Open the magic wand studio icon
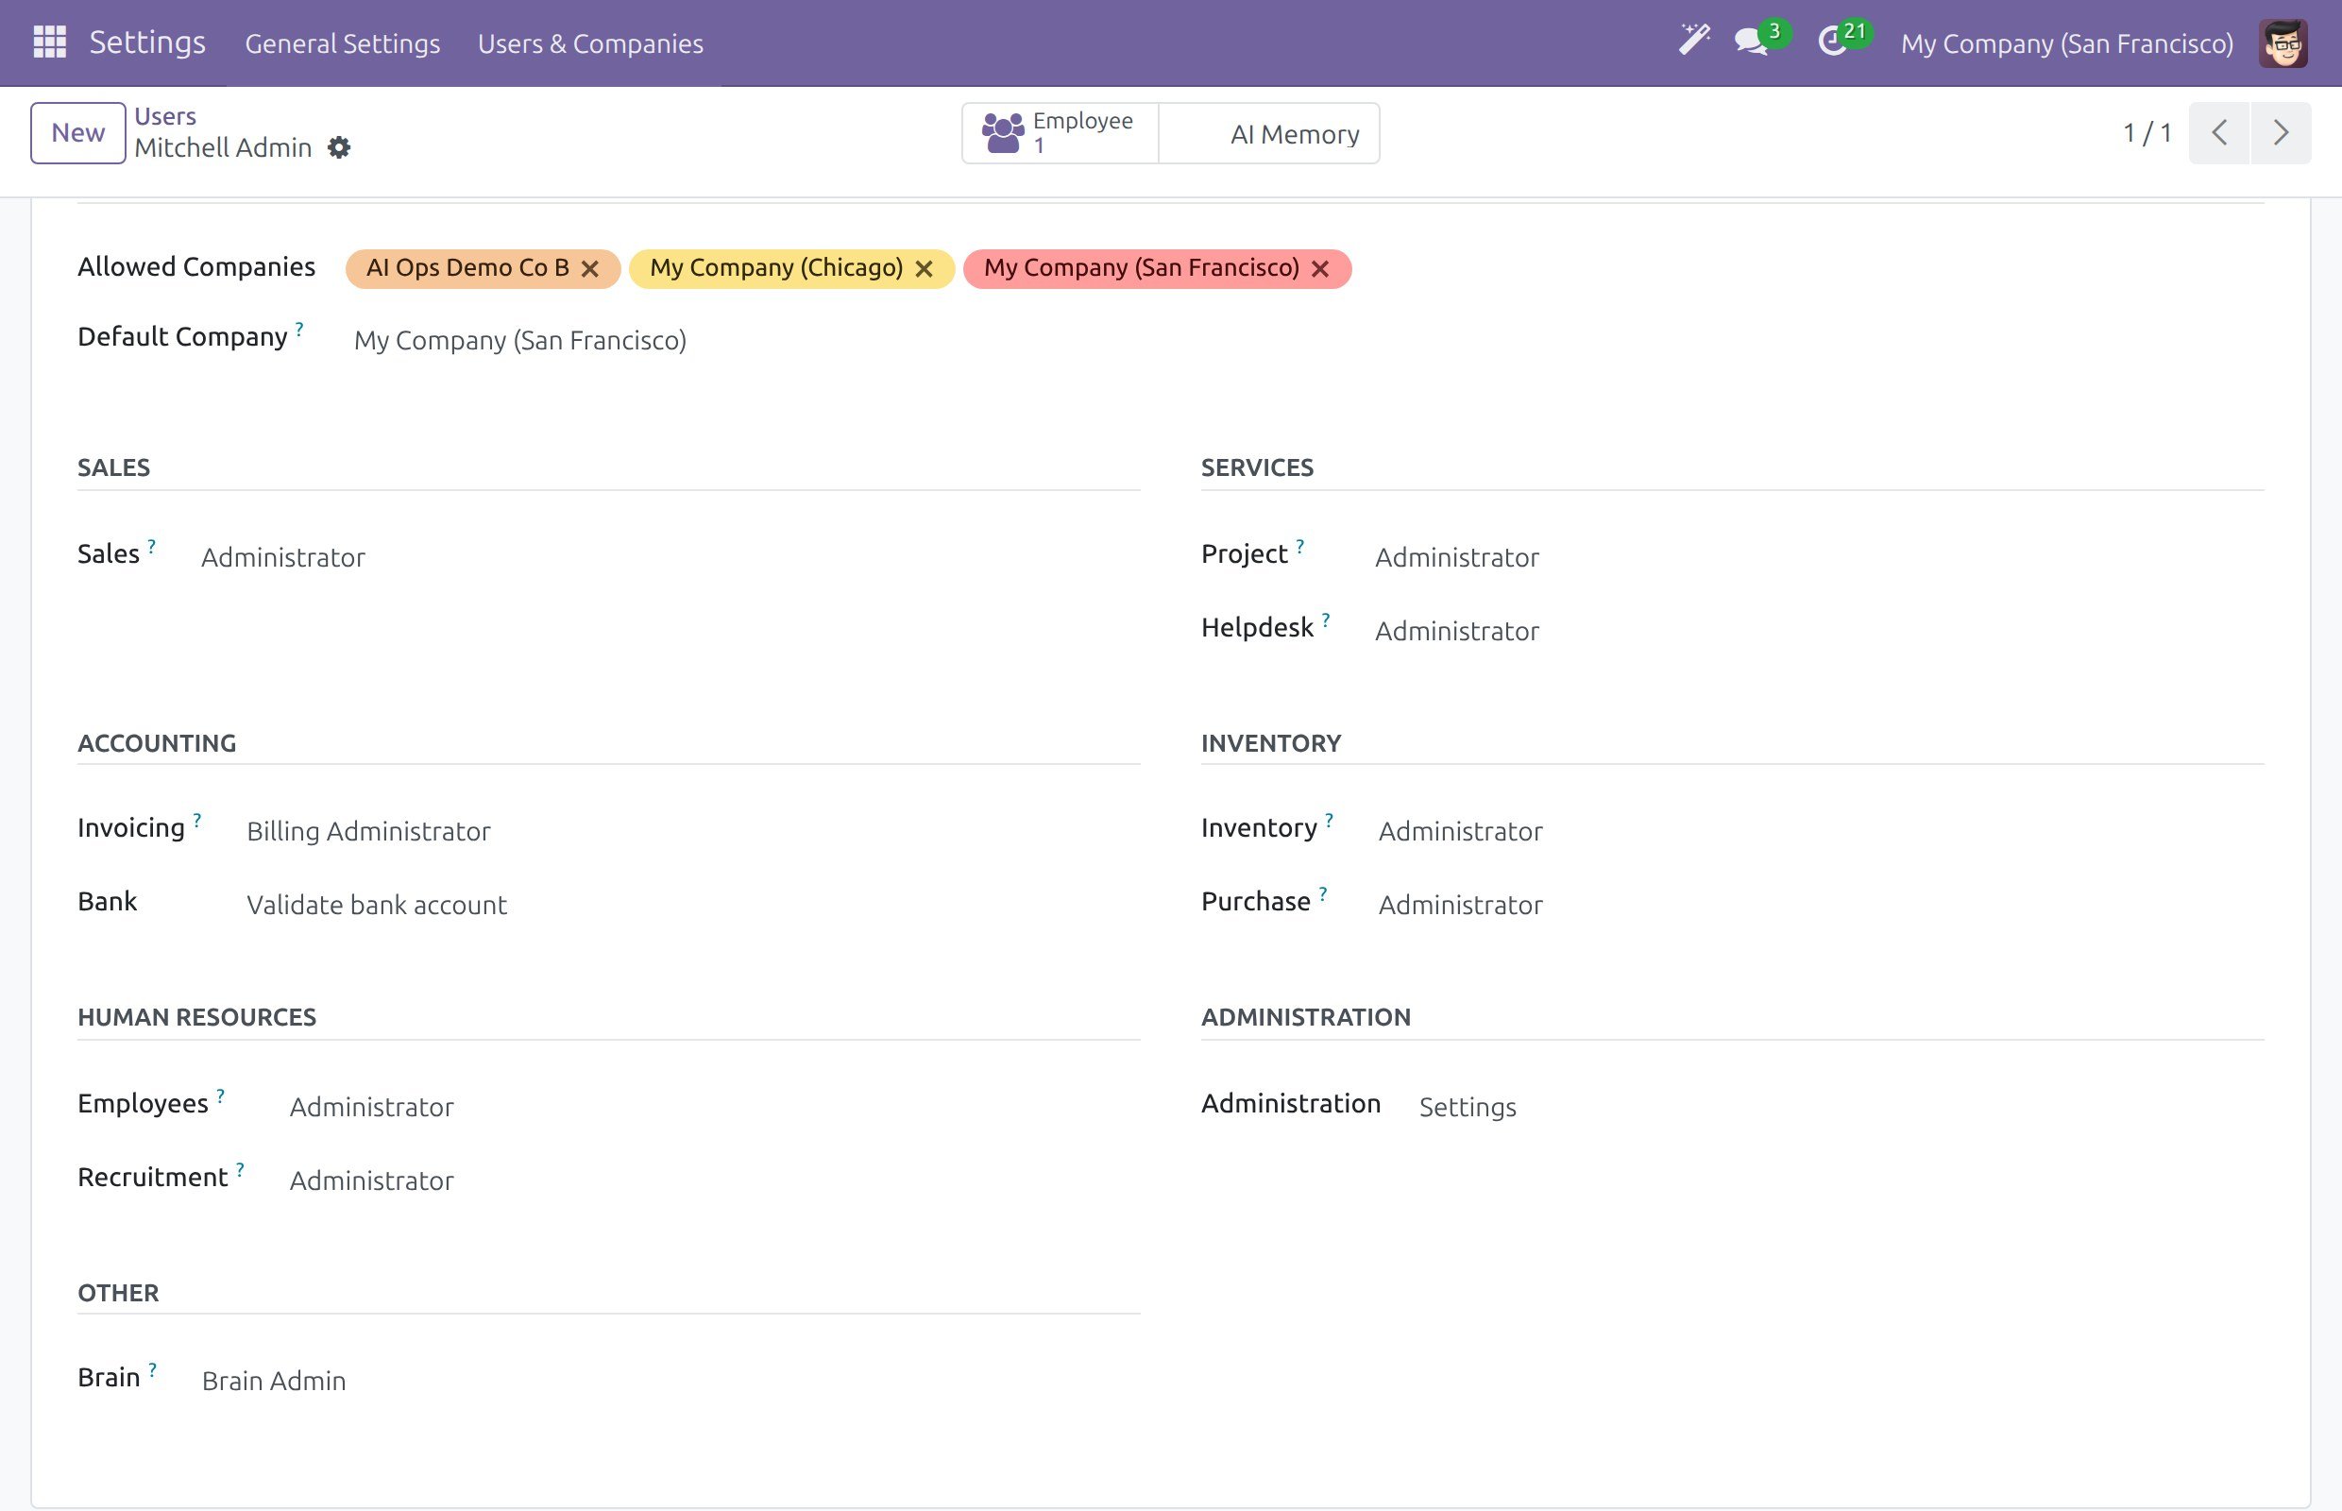This screenshot has height=1511, width=2342. (x=1693, y=41)
